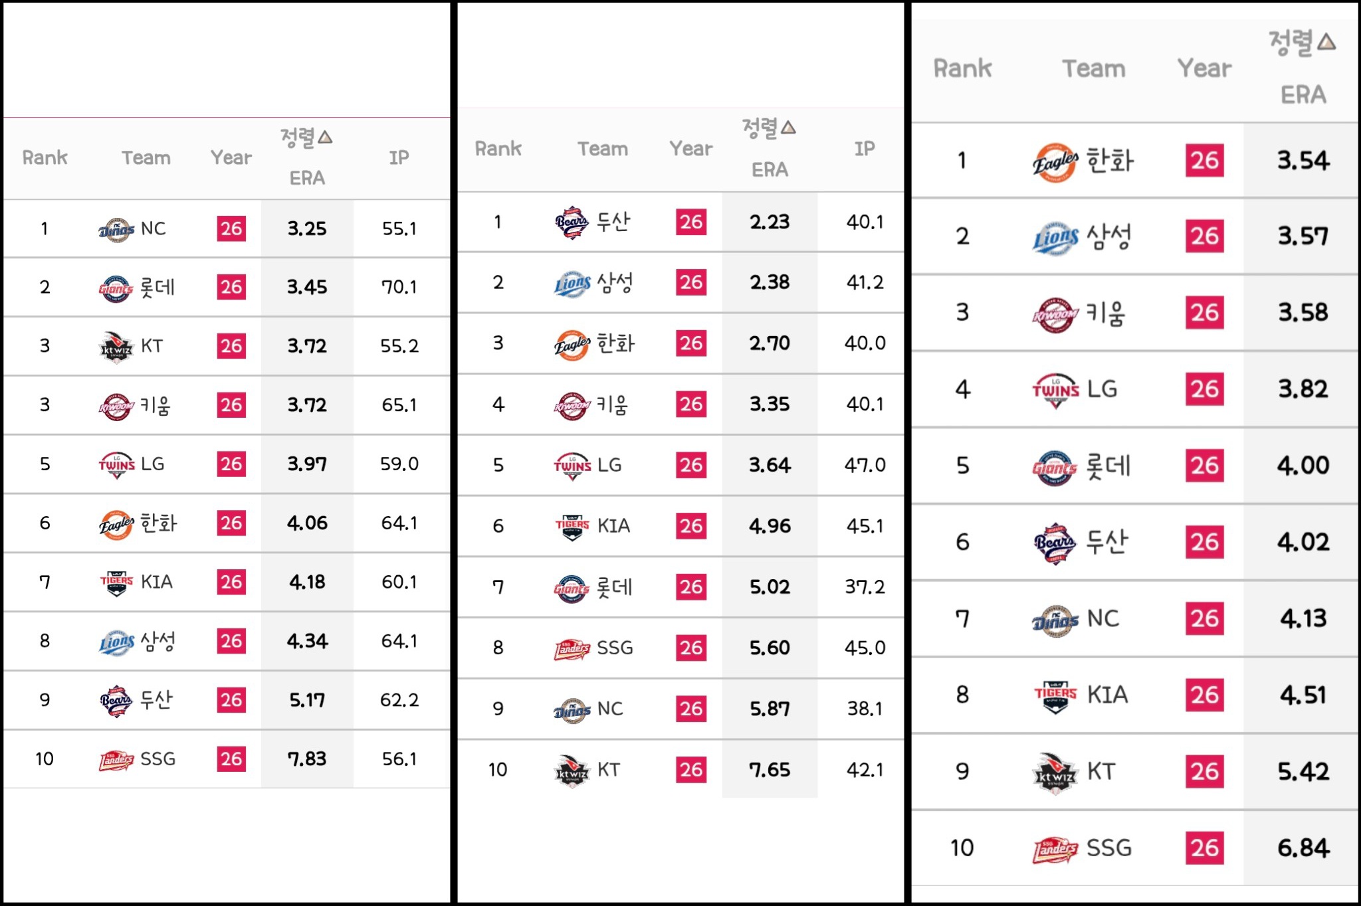Click the 2.23 ERA value for 두산
Image resolution: width=1361 pixels, height=906 pixels.
[x=770, y=222]
